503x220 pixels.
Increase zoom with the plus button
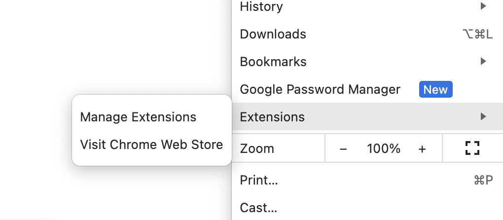pos(422,148)
